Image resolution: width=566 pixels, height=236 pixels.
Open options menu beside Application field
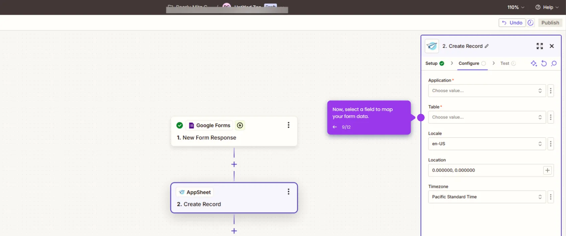pos(551,91)
